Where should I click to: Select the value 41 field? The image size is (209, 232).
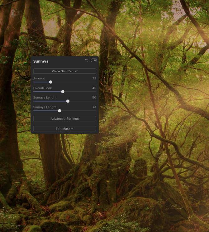tap(94, 107)
